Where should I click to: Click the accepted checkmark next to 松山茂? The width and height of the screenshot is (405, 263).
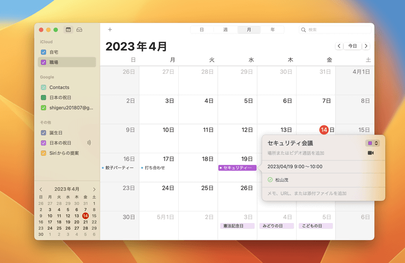270,180
